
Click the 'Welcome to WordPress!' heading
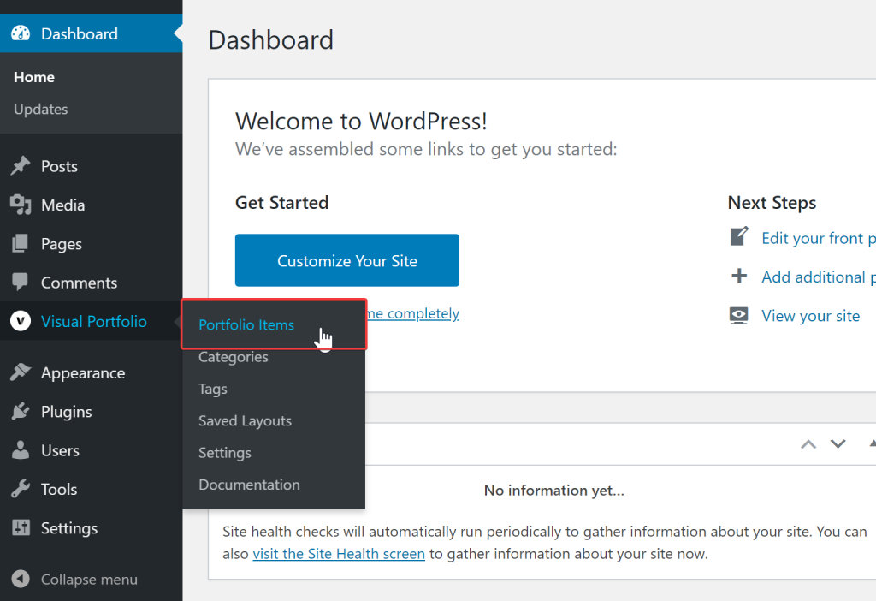click(362, 121)
